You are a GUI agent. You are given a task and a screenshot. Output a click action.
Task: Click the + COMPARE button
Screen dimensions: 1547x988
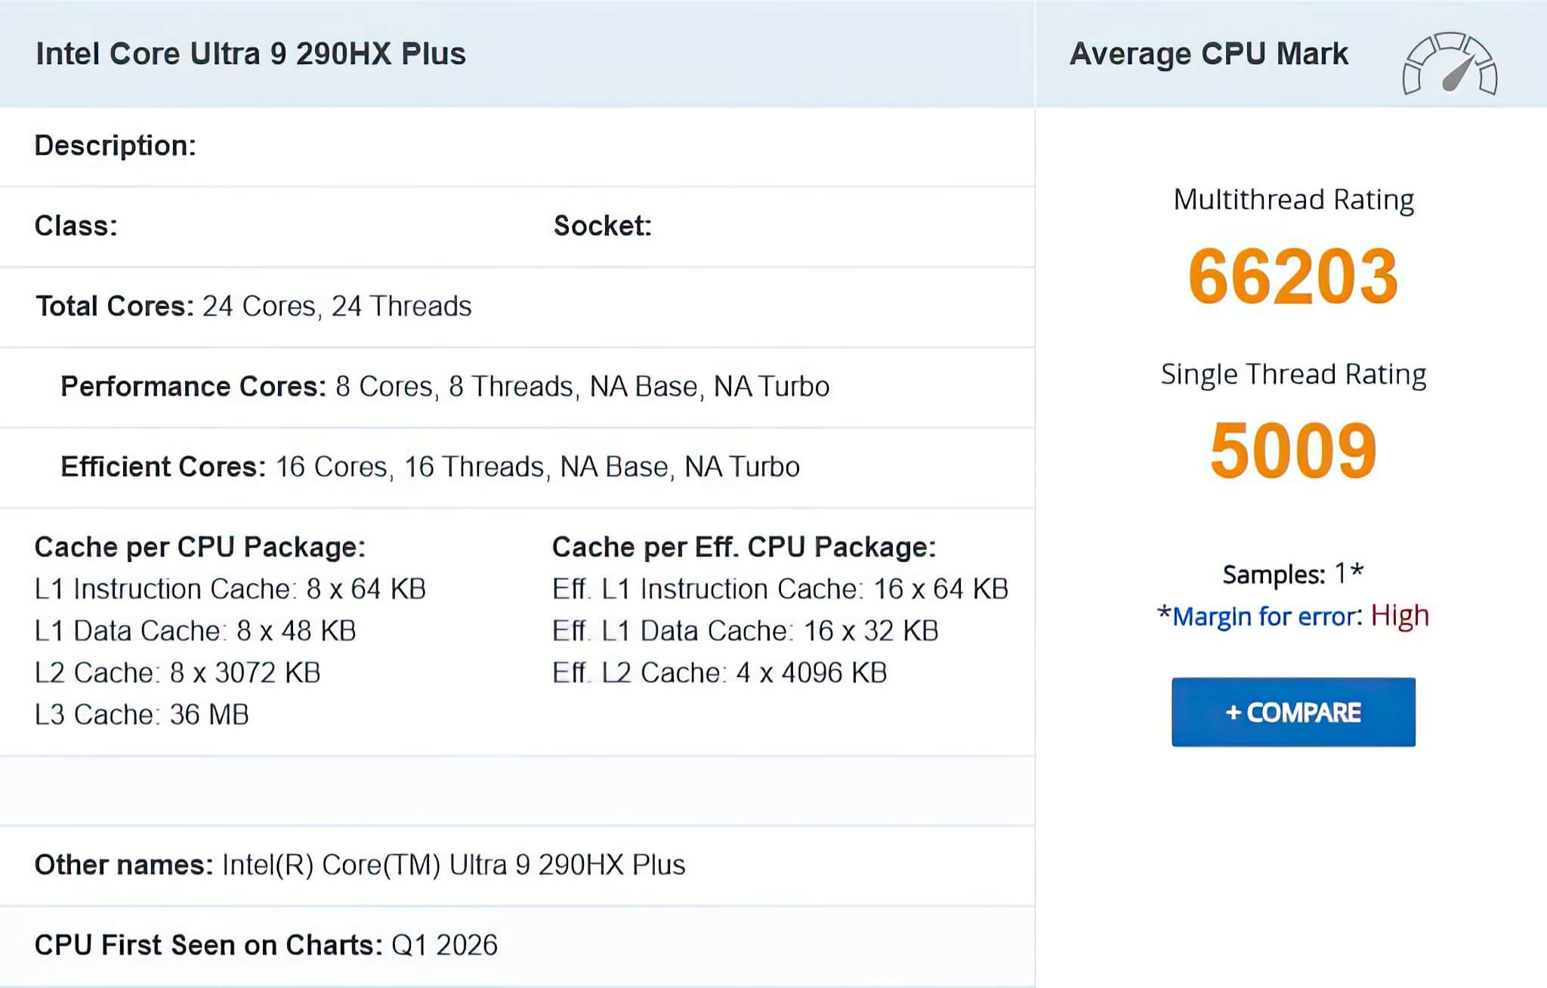coord(1293,712)
